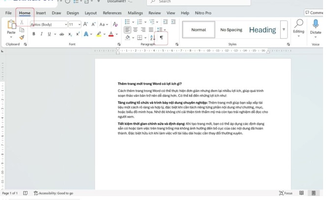Open the Styles pane launcher

point(288,44)
